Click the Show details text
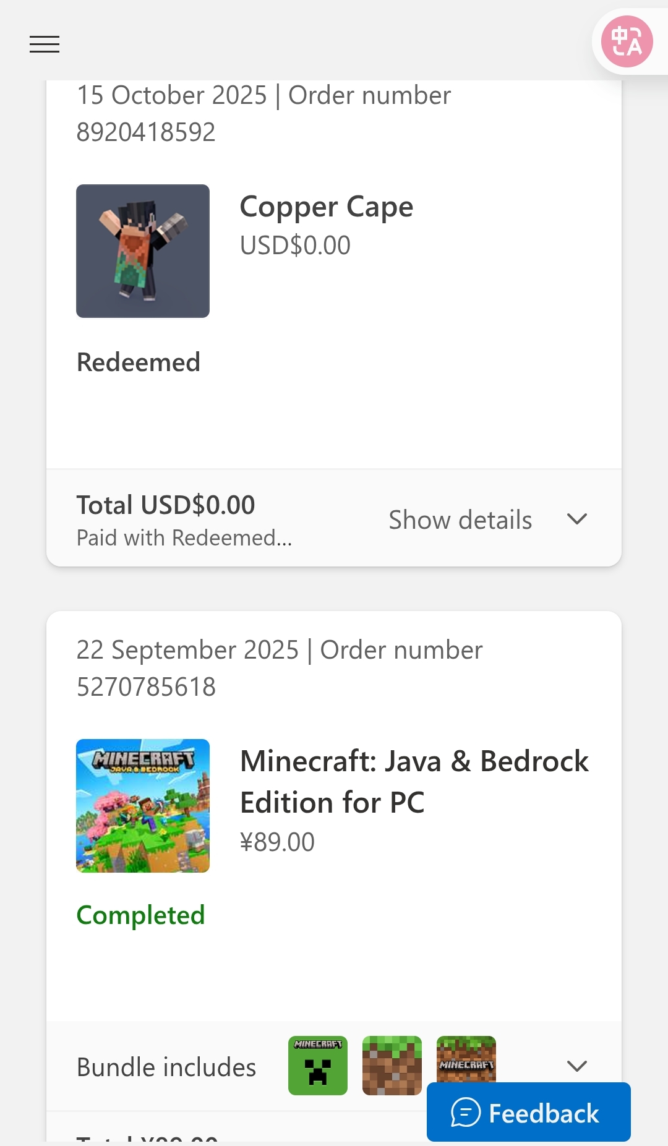668x1146 pixels. [460, 520]
